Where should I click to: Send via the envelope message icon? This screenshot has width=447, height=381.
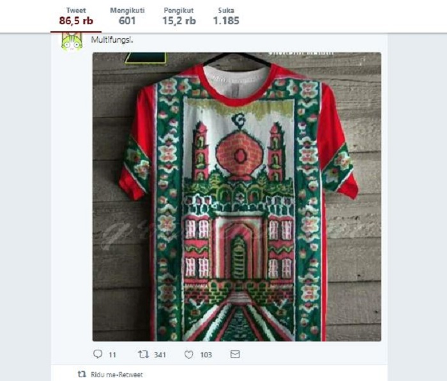[235, 354]
